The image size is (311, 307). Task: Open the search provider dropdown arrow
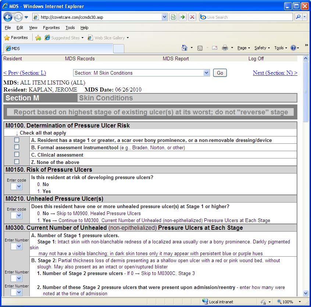tap(304, 17)
